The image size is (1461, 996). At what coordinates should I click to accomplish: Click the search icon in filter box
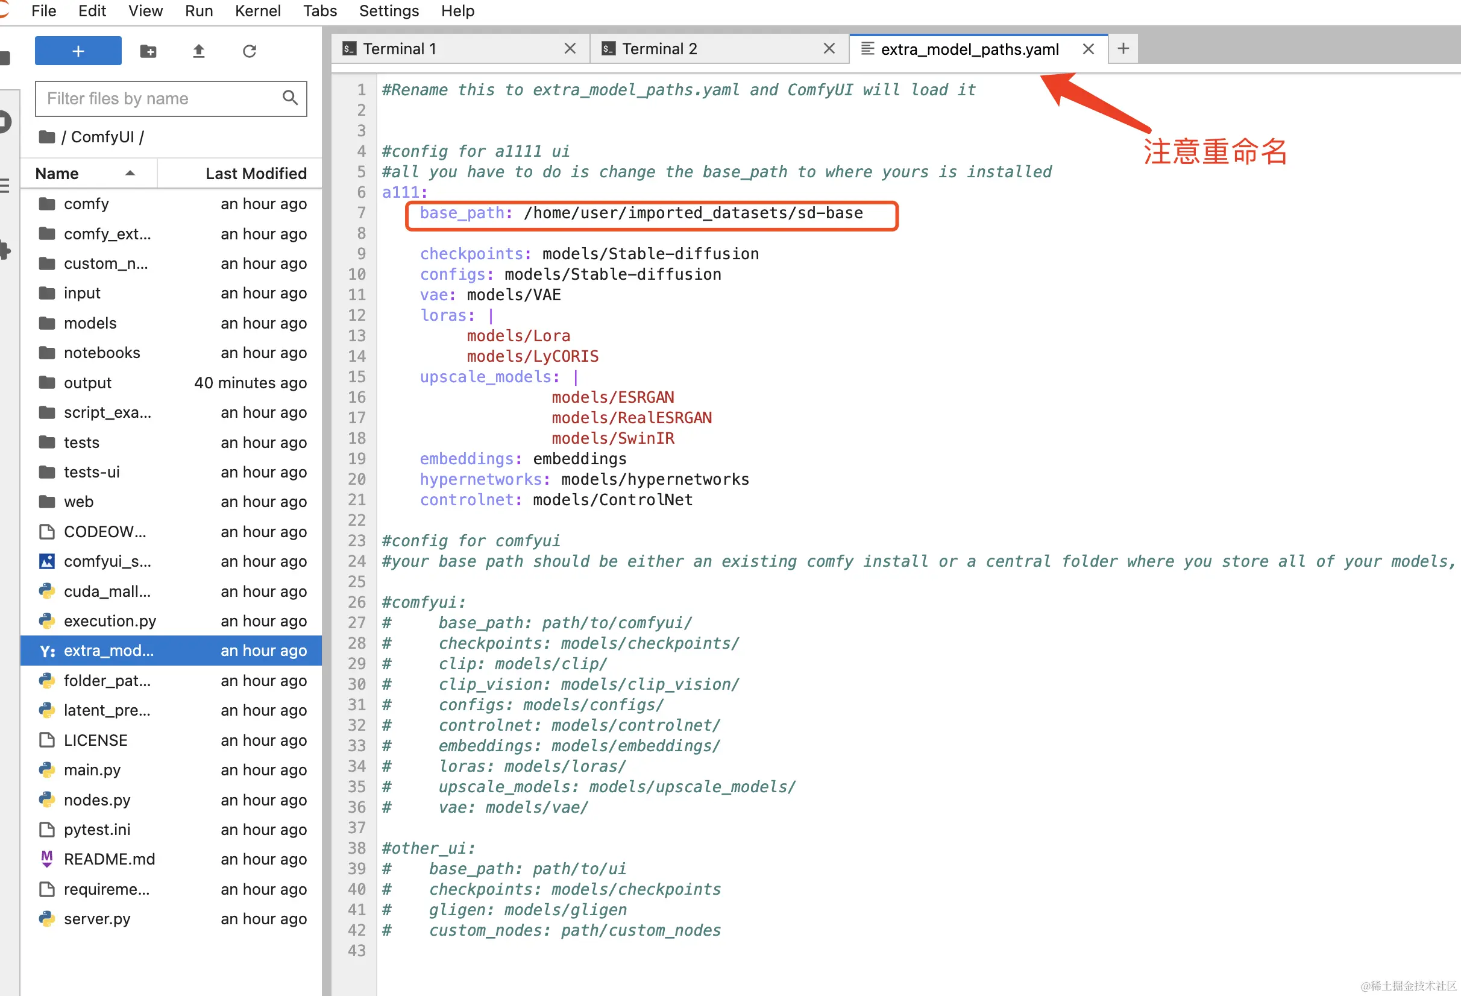coord(290,98)
